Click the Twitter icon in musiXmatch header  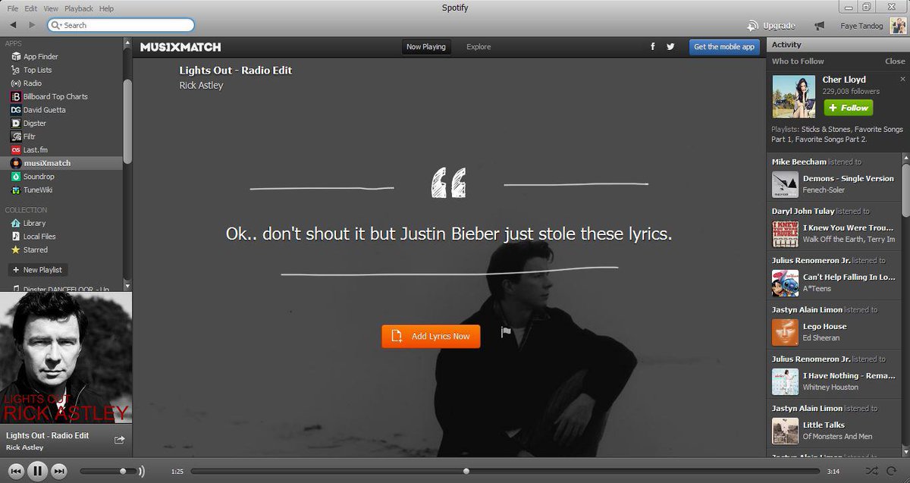(x=670, y=46)
